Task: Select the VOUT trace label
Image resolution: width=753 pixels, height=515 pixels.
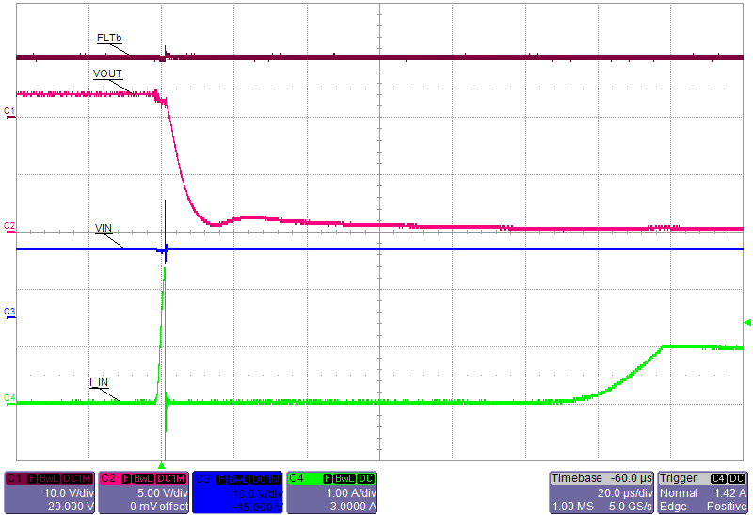Action: (107, 73)
